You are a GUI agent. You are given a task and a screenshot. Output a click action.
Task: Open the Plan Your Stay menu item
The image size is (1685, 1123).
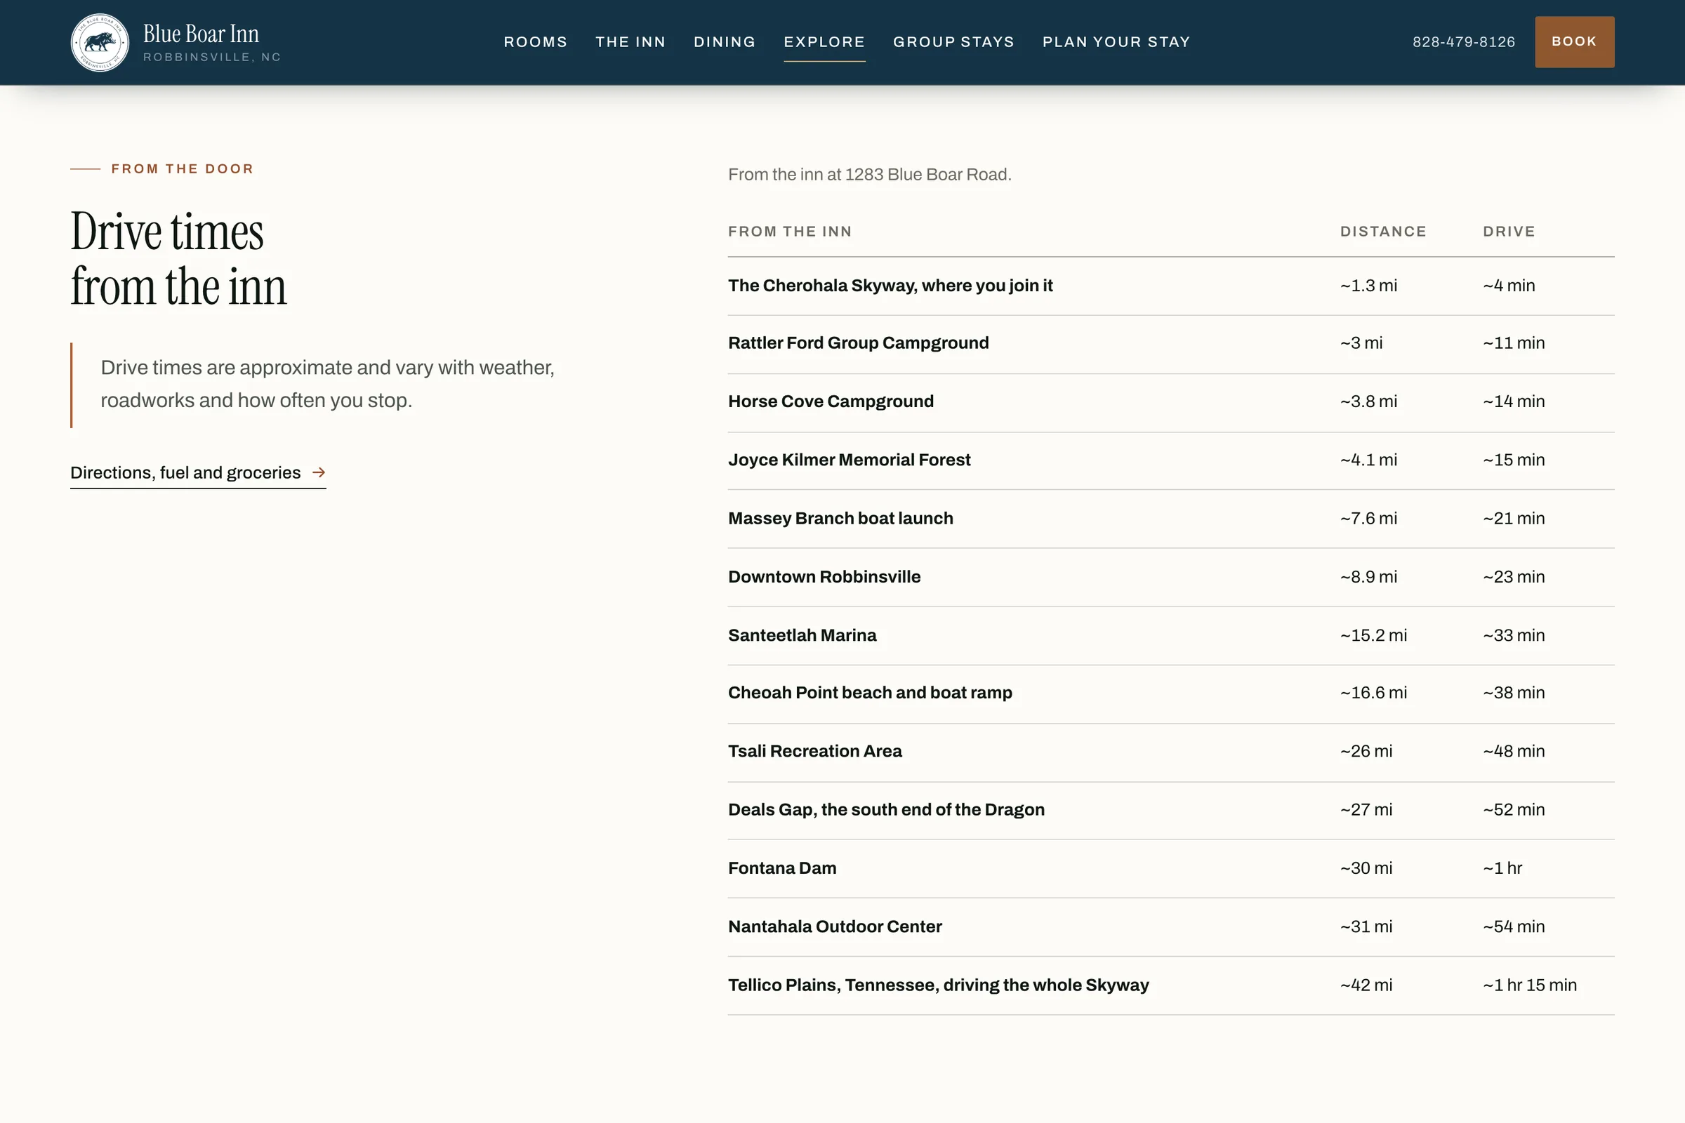coord(1116,42)
